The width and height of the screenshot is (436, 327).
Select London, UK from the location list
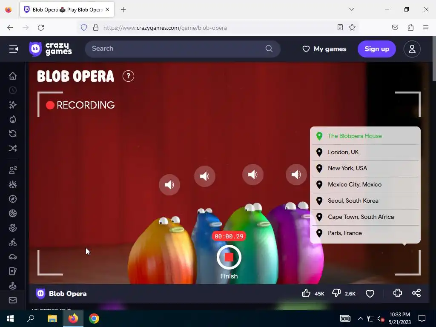pyautogui.click(x=365, y=152)
